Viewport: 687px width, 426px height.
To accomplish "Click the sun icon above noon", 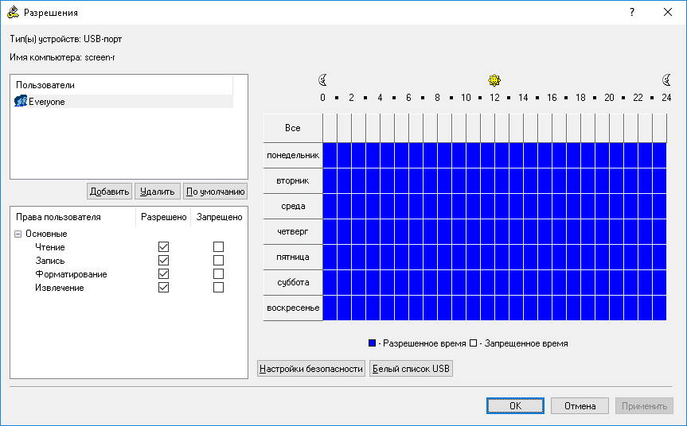I will (494, 80).
